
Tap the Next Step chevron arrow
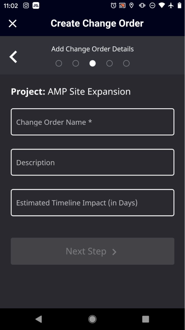click(x=114, y=252)
